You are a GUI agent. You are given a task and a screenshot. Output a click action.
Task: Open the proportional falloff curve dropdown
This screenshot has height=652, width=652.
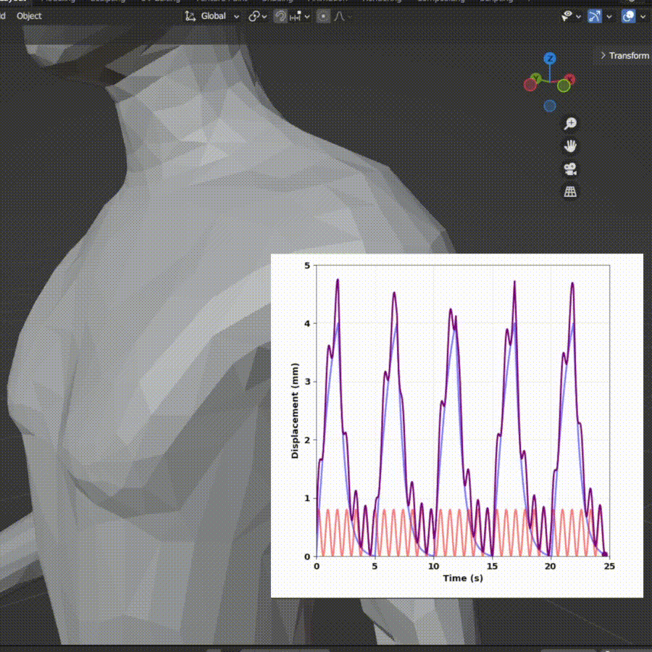343,17
